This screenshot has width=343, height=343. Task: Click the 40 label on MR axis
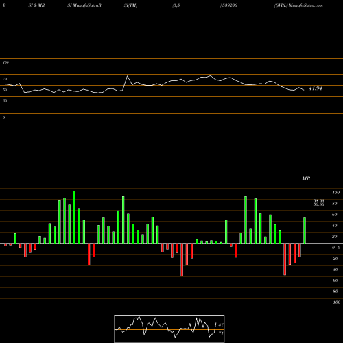pyautogui.click(x=334, y=226)
